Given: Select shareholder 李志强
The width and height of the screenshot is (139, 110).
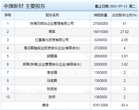Looking at the screenshot, I should 52,73.
